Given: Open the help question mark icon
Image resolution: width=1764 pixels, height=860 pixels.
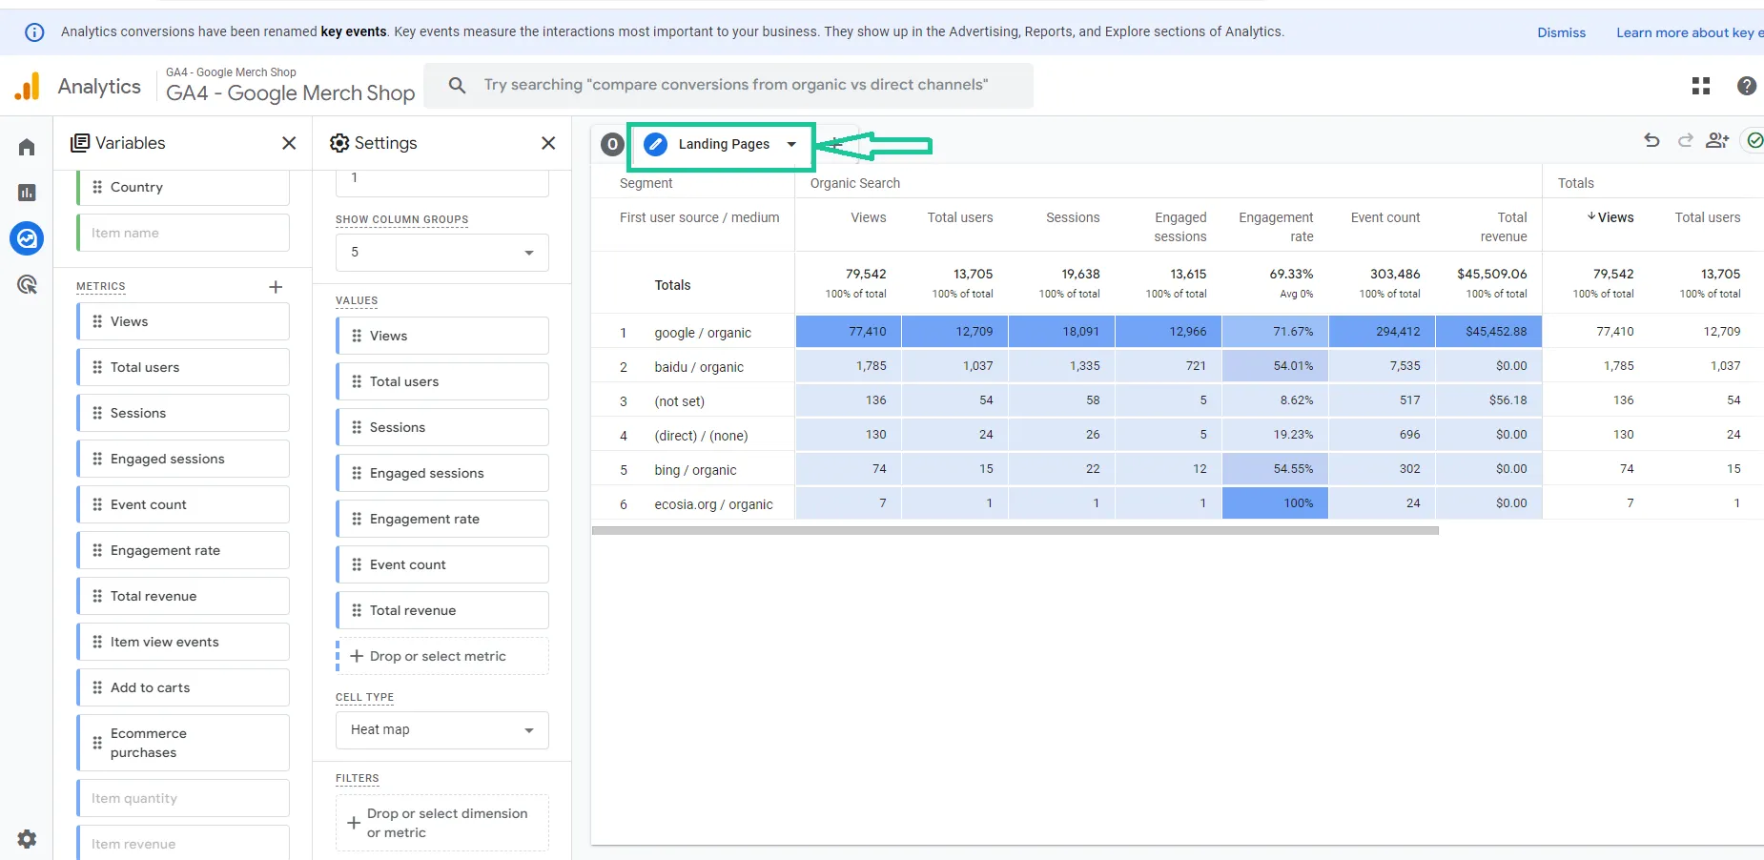Looking at the screenshot, I should [1747, 86].
